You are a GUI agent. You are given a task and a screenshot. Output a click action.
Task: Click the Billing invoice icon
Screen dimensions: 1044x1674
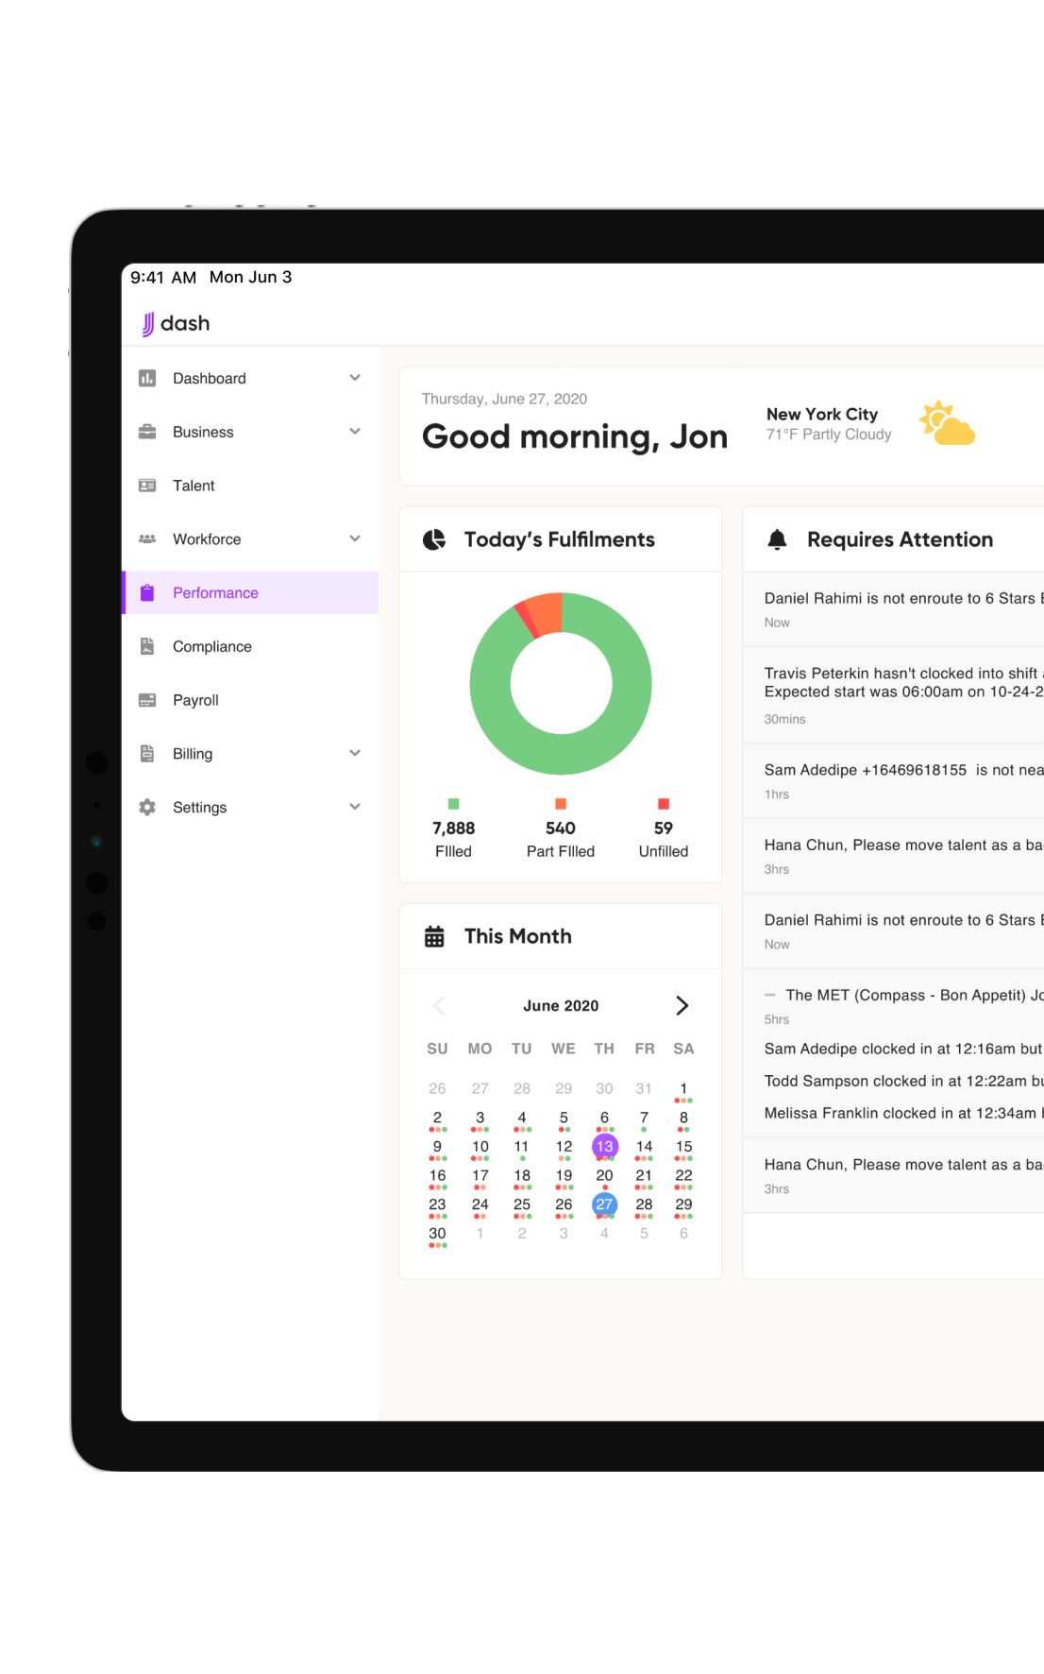(147, 754)
